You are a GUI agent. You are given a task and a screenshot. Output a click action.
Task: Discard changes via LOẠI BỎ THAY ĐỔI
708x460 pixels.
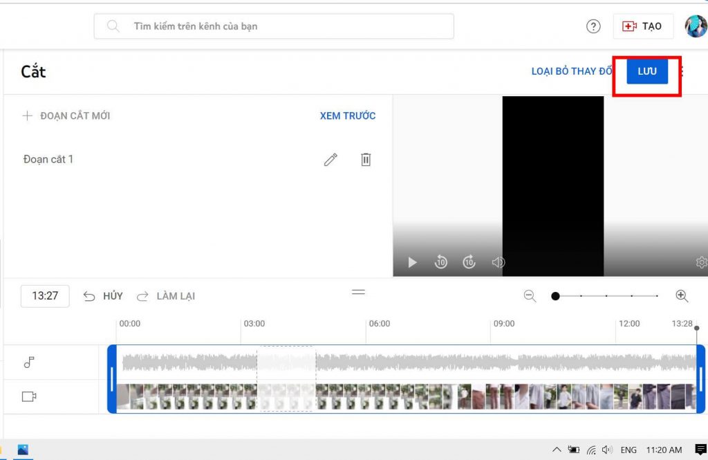(572, 71)
